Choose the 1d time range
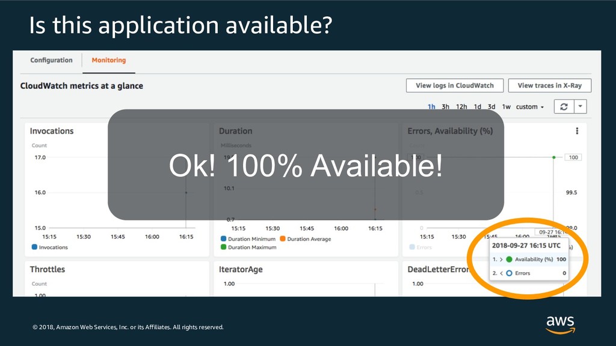This screenshot has height=346, width=616. tap(477, 107)
